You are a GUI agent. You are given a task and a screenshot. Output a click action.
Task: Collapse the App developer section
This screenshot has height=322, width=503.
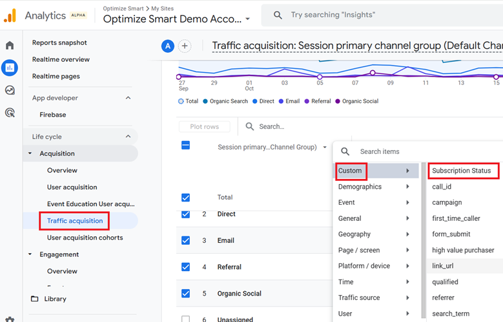coord(128,98)
